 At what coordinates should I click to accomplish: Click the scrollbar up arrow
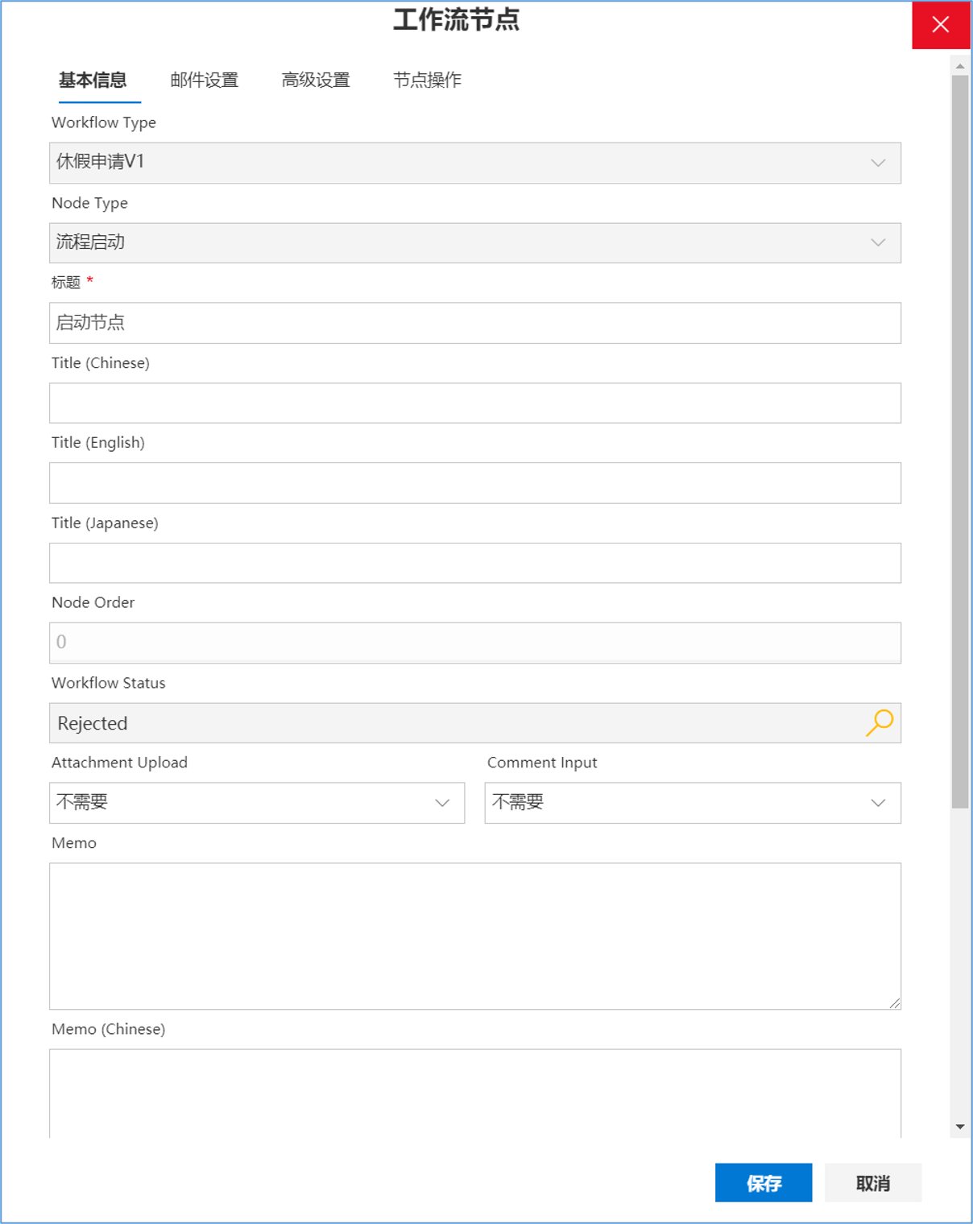(x=960, y=66)
